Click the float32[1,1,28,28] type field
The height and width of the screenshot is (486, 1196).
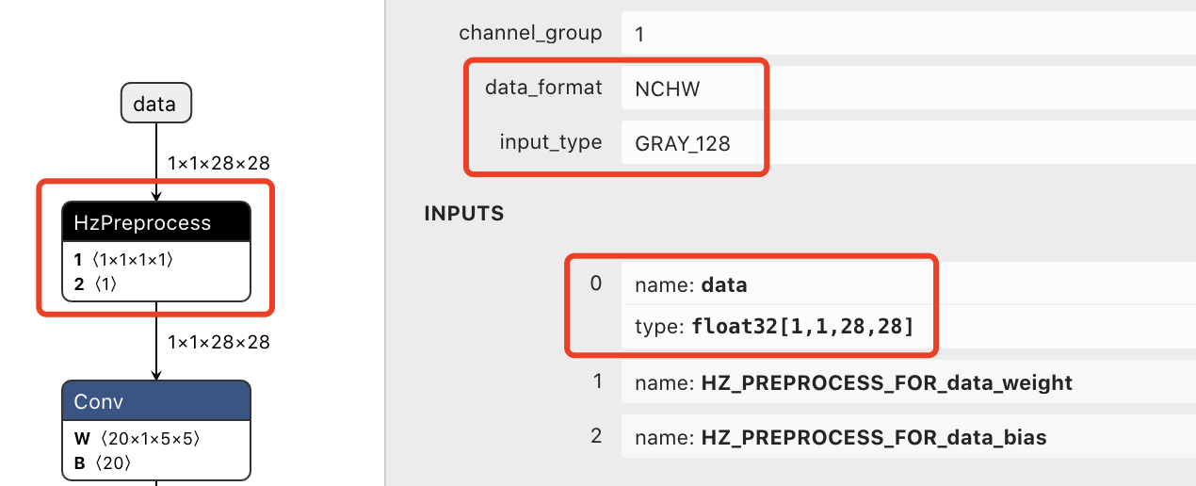pos(800,327)
